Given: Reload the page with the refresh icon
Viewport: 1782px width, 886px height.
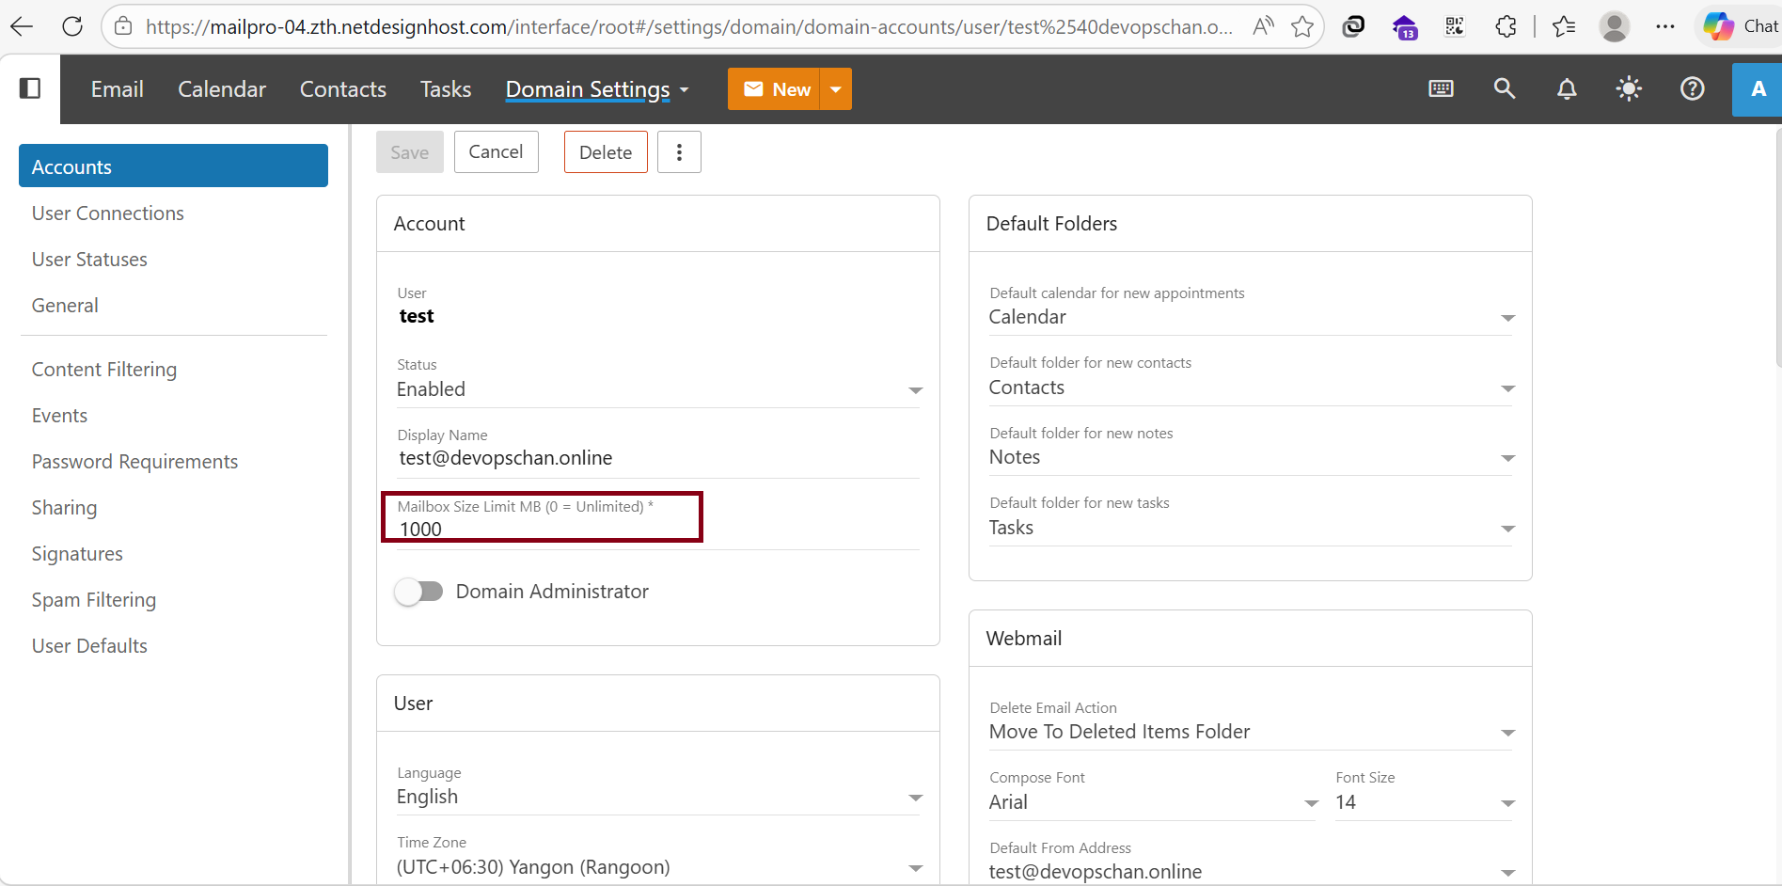Looking at the screenshot, I should (x=72, y=26).
